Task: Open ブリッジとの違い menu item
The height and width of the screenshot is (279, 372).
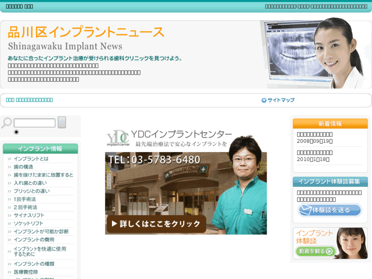Action: pos(32,191)
